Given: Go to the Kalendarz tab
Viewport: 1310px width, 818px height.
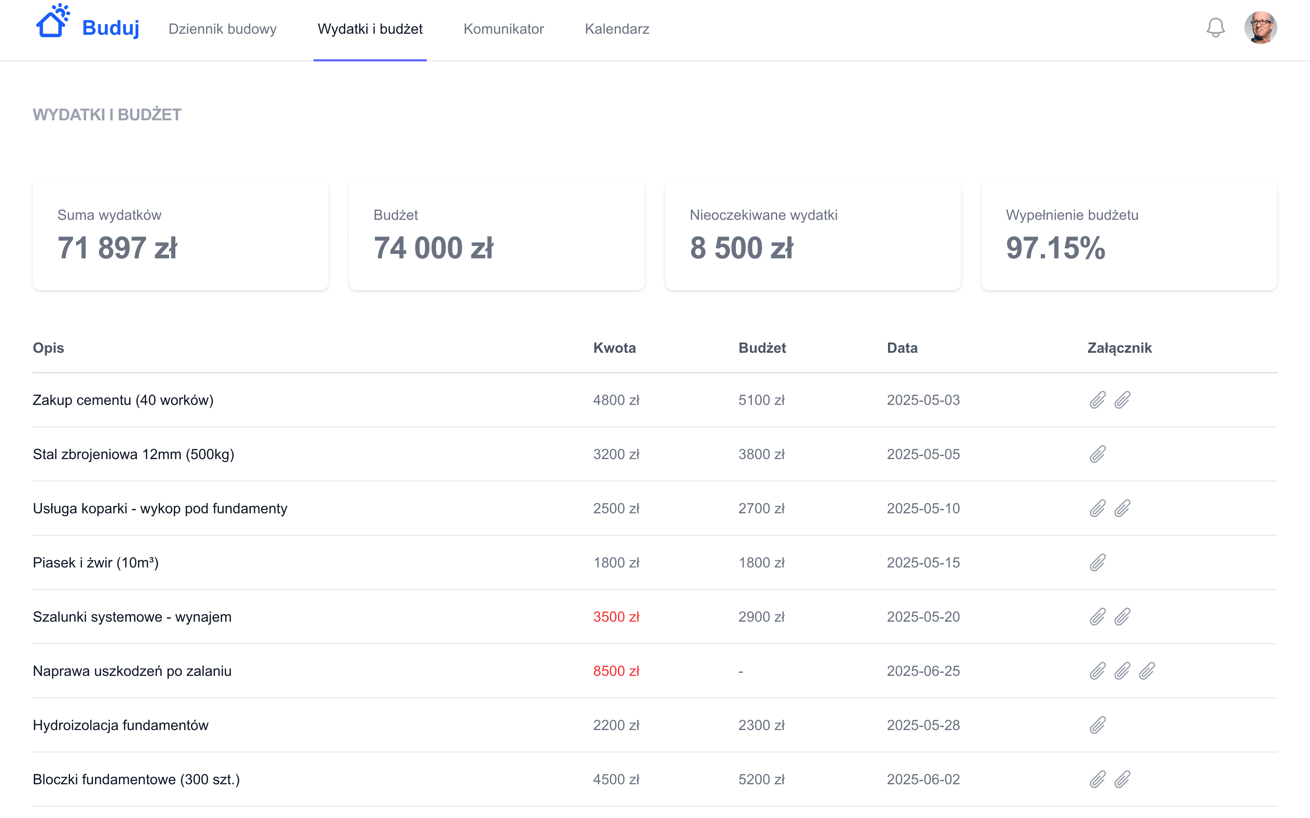Looking at the screenshot, I should pos(616,29).
